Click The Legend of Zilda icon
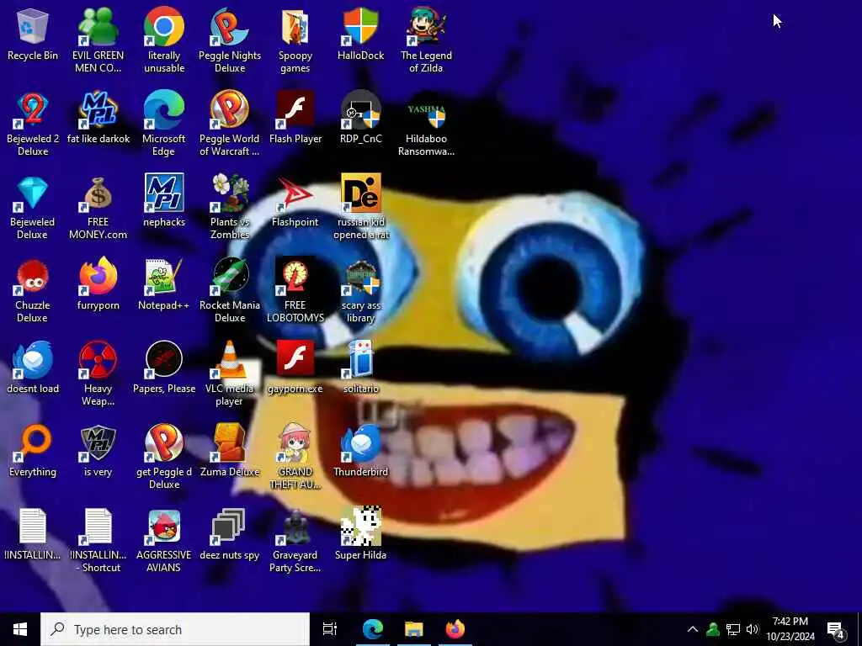Image resolution: width=862 pixels, height=646 pixels. click(426, 28)
